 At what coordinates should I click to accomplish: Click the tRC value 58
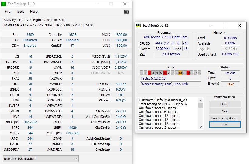[30, 84]
